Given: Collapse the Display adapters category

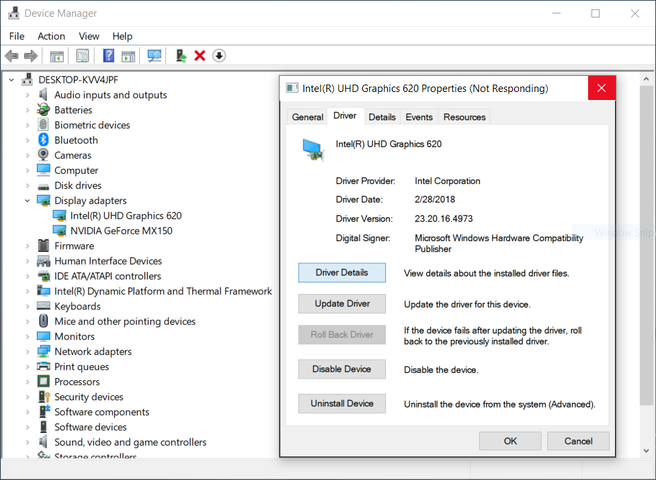Looking at the screenshot, I should 28,201.
